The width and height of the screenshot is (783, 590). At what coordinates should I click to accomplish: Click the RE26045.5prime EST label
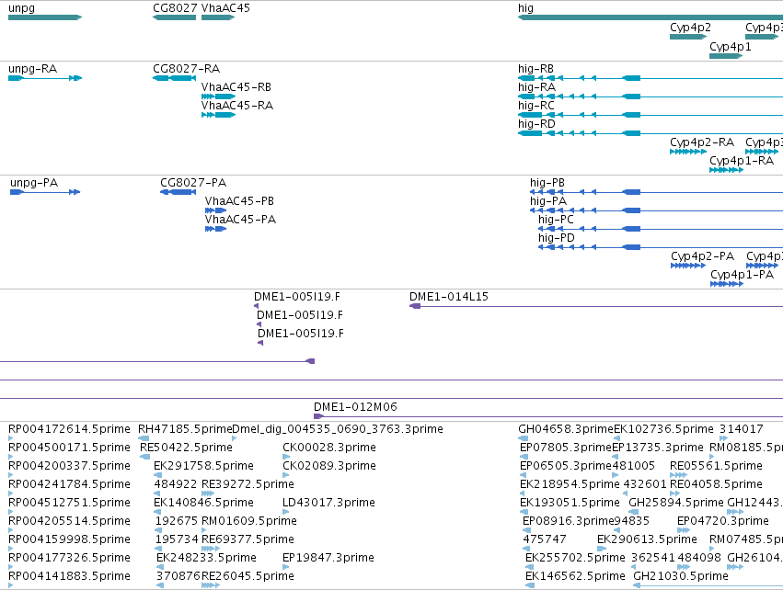(x=248, y=577)
